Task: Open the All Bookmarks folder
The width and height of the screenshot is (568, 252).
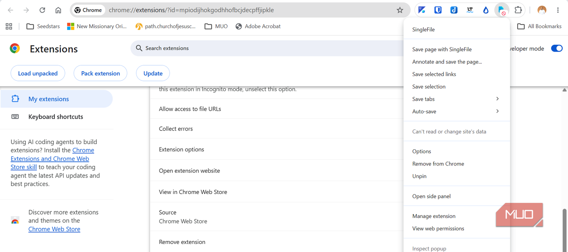Action: 539,26
